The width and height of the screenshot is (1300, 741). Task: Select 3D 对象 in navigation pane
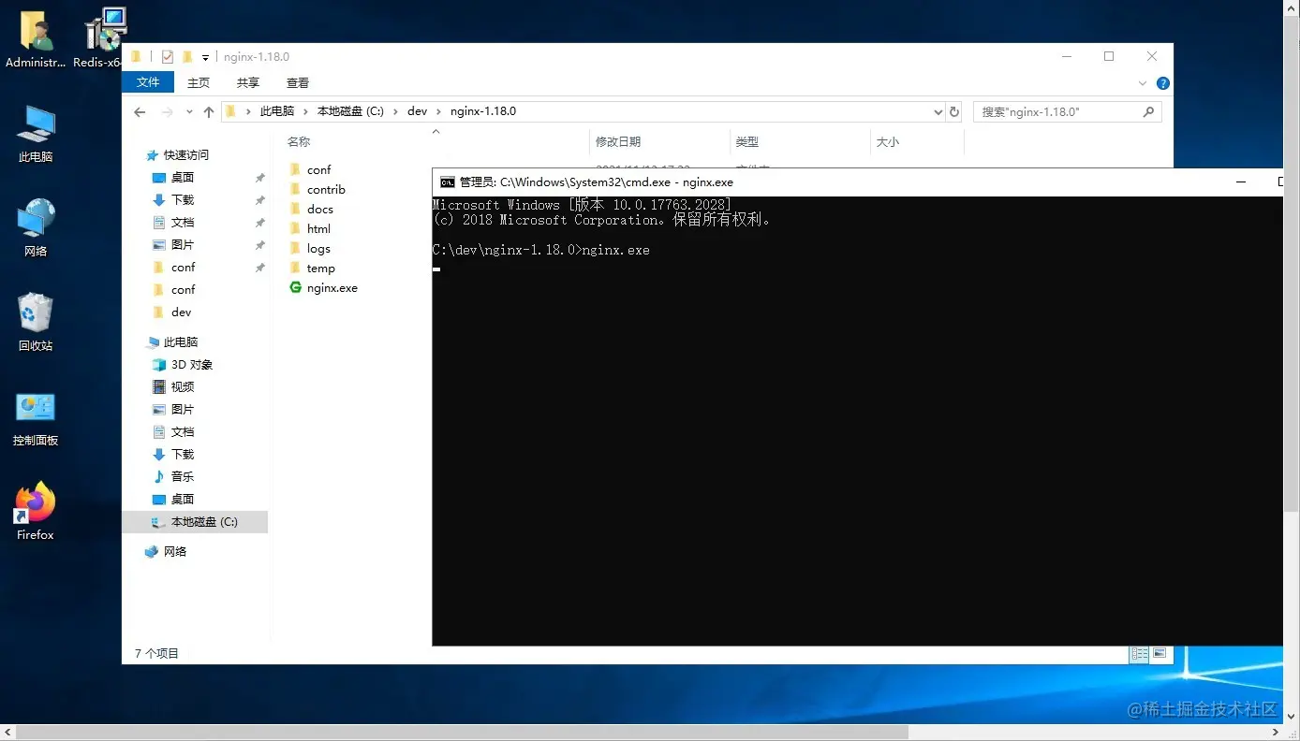[x=192, y=365]
